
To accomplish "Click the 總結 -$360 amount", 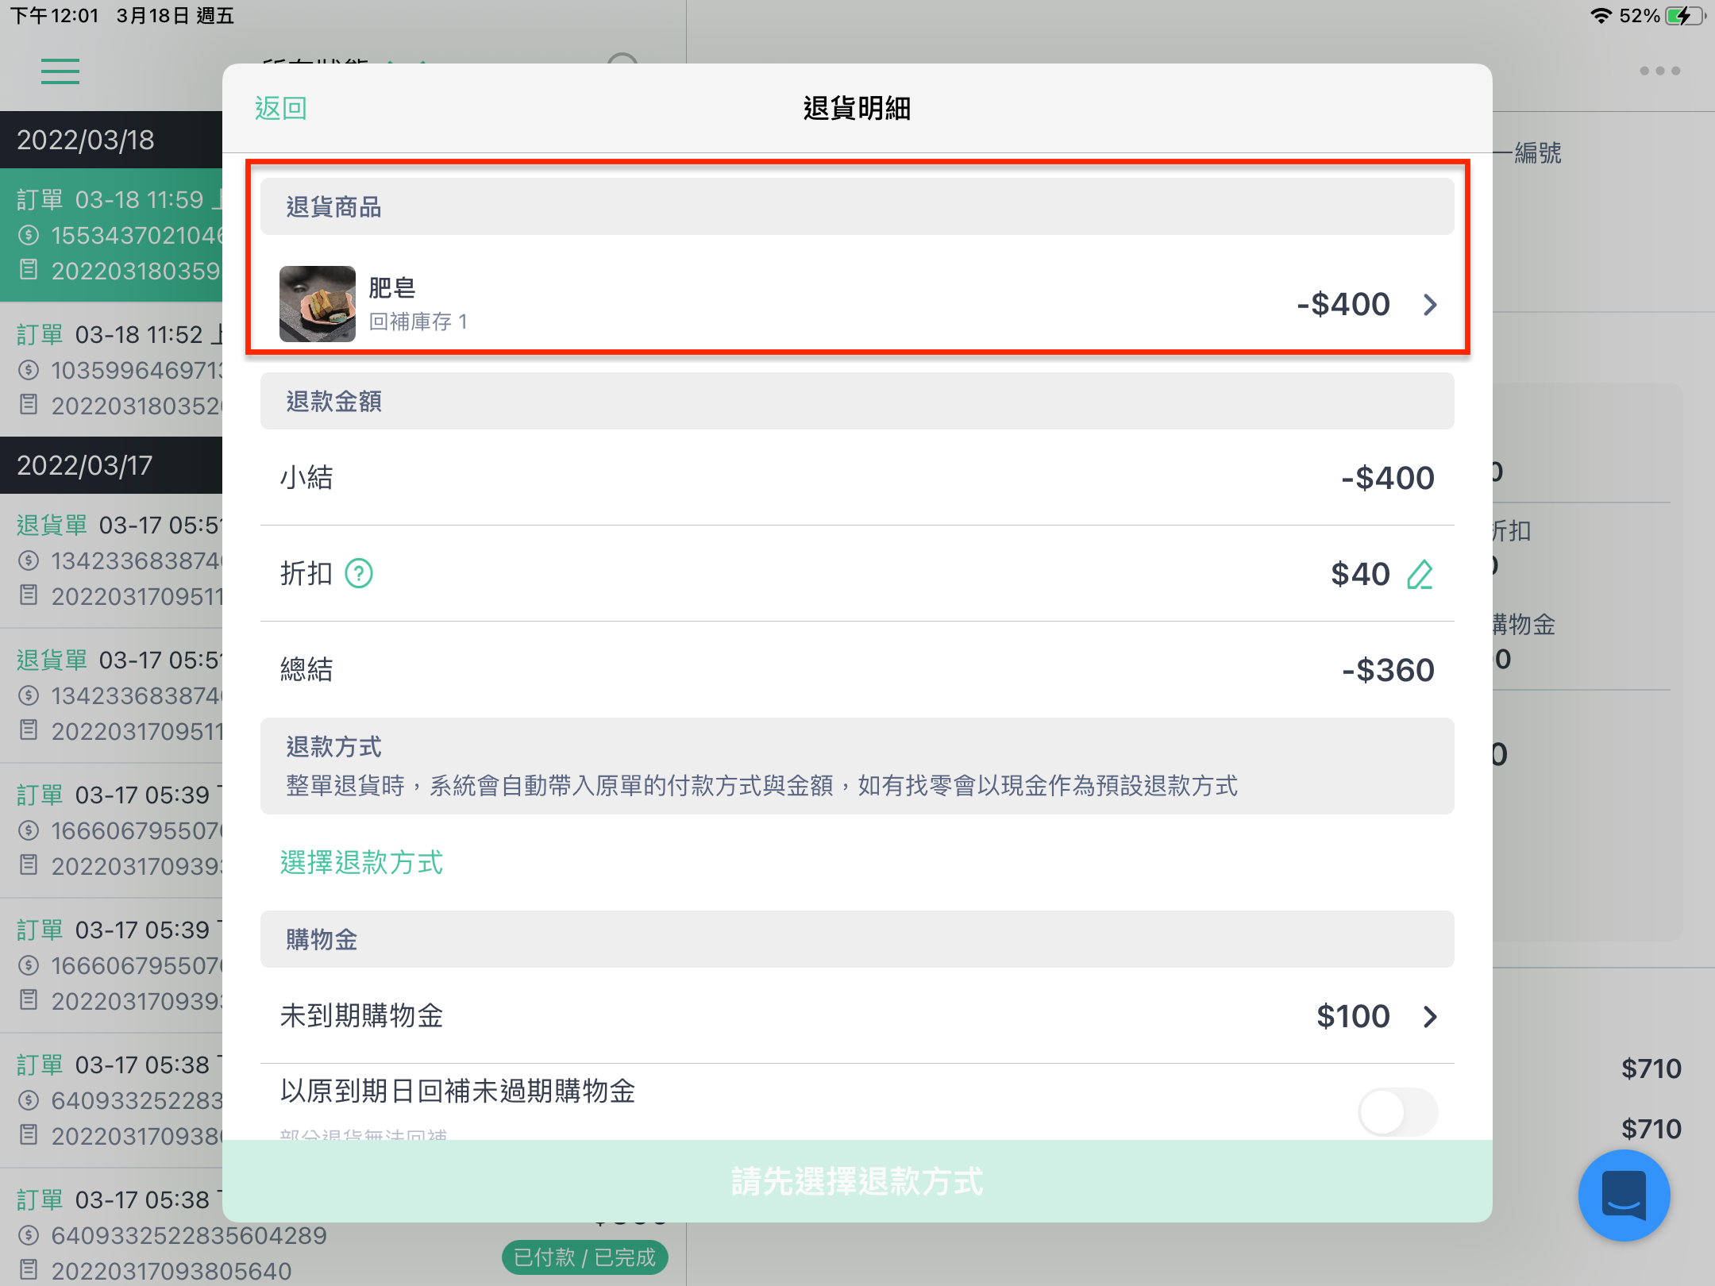I will tap(1388, 670).
